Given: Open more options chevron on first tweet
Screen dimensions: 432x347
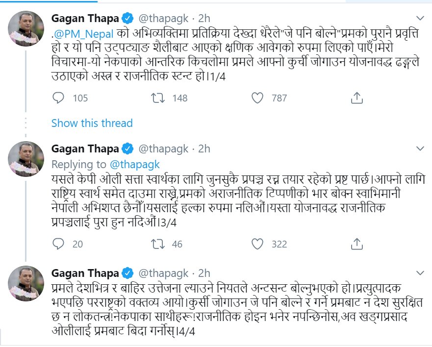Looking at the screenshot, I should [x=420, y=19].
